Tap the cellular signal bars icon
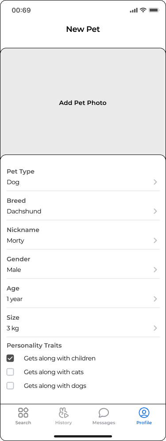 pyautogui.click(x=134, y=11)
